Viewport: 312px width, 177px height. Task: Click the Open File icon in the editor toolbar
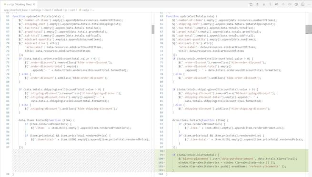click(251, 4)
